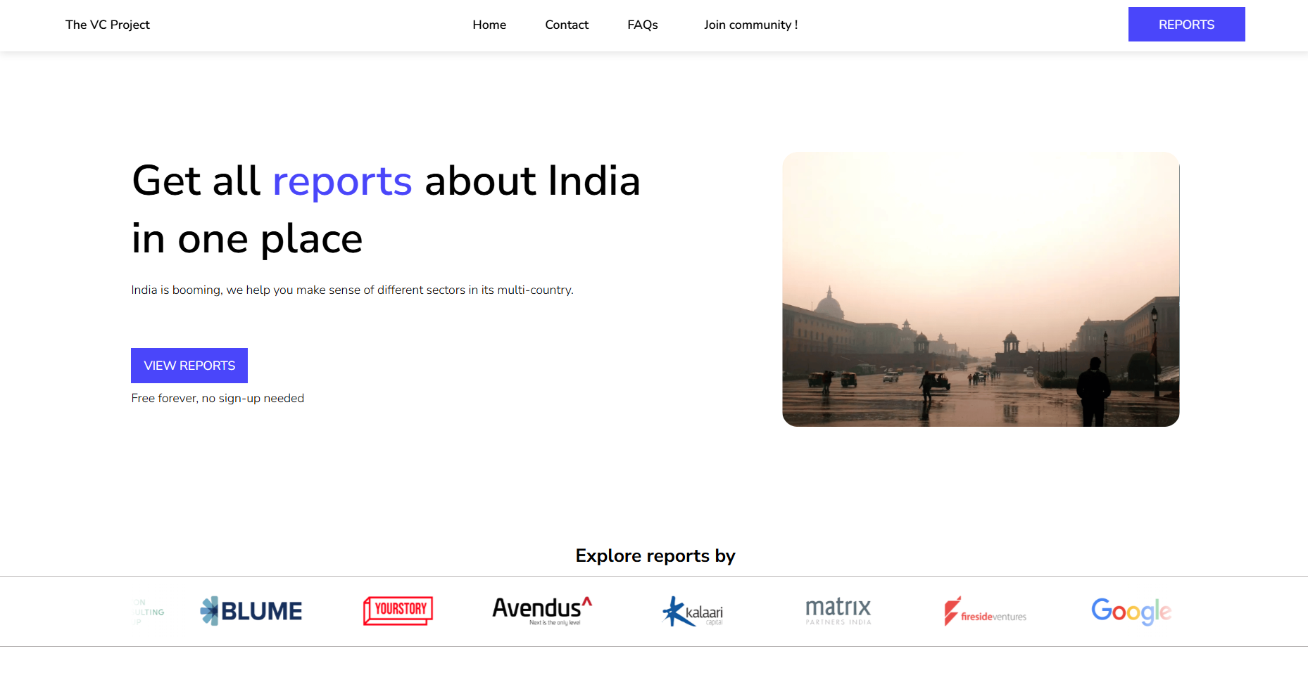Select the YourStory logo
Viewport: 1308px width, 675px height.
398,610
